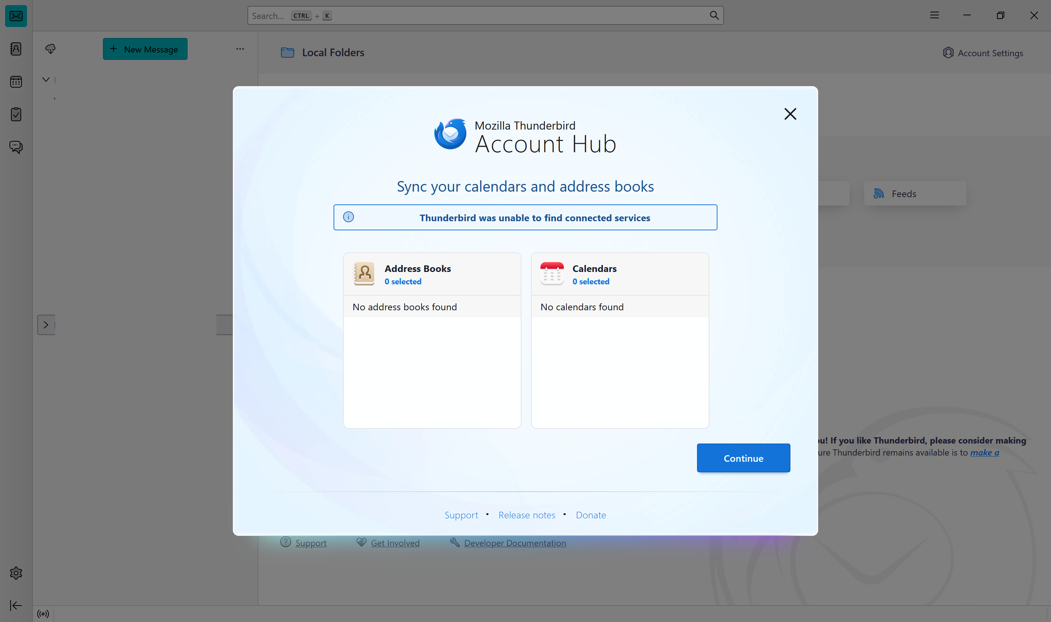Click the Local Folders heading
Image resolution: width=1051 pixels, height=622 pixels.
click(x=333, y=53)
